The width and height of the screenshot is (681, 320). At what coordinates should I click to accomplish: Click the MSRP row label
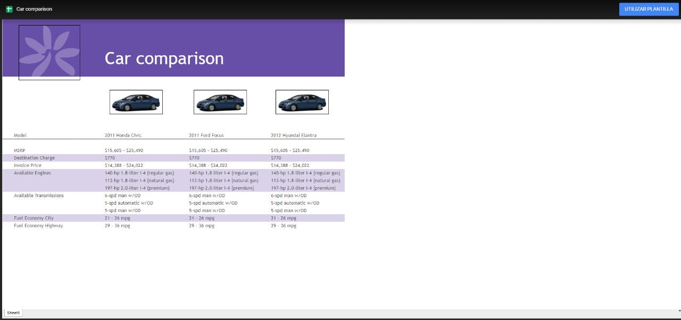click(x=20, y=150)
